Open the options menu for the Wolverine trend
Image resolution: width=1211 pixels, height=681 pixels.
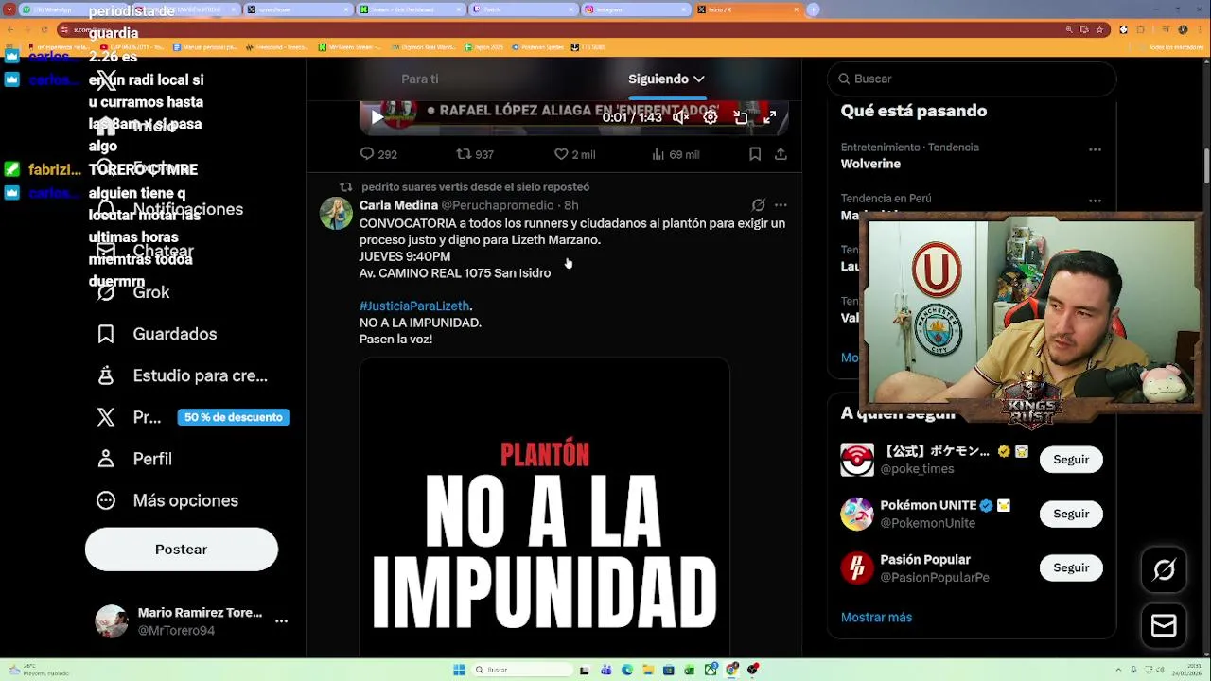(x=1095, y=149)
